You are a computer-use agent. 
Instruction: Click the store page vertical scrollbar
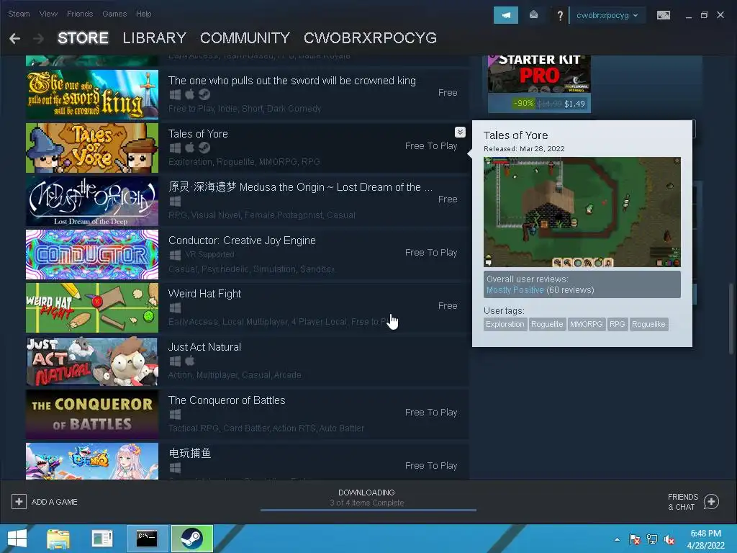coord(731,318)
